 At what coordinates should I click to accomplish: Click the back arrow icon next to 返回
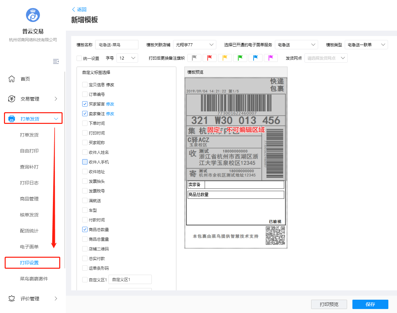pos(74,9)
